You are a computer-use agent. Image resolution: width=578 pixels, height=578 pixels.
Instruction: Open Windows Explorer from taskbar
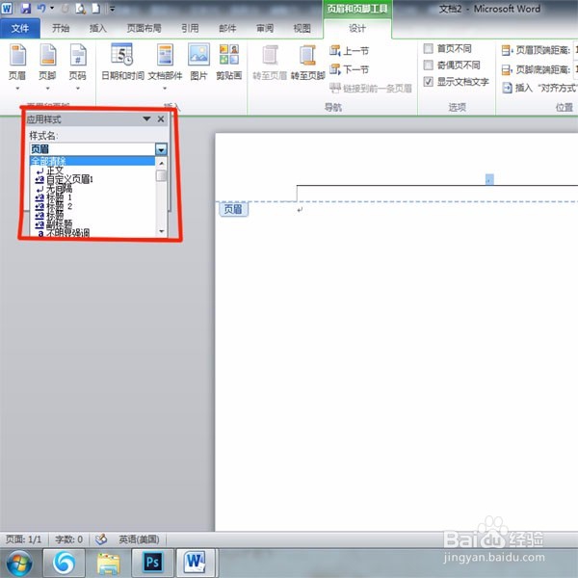pyautogui.click(x=108, y=563)
